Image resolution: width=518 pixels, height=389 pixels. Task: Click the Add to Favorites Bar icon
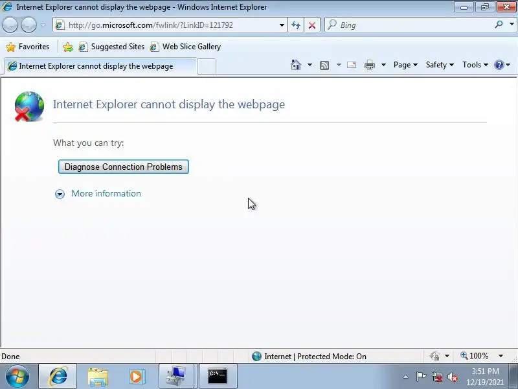pos(68,47)
